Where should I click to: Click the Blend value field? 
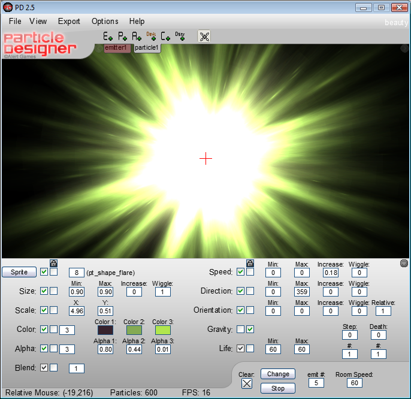77,368
